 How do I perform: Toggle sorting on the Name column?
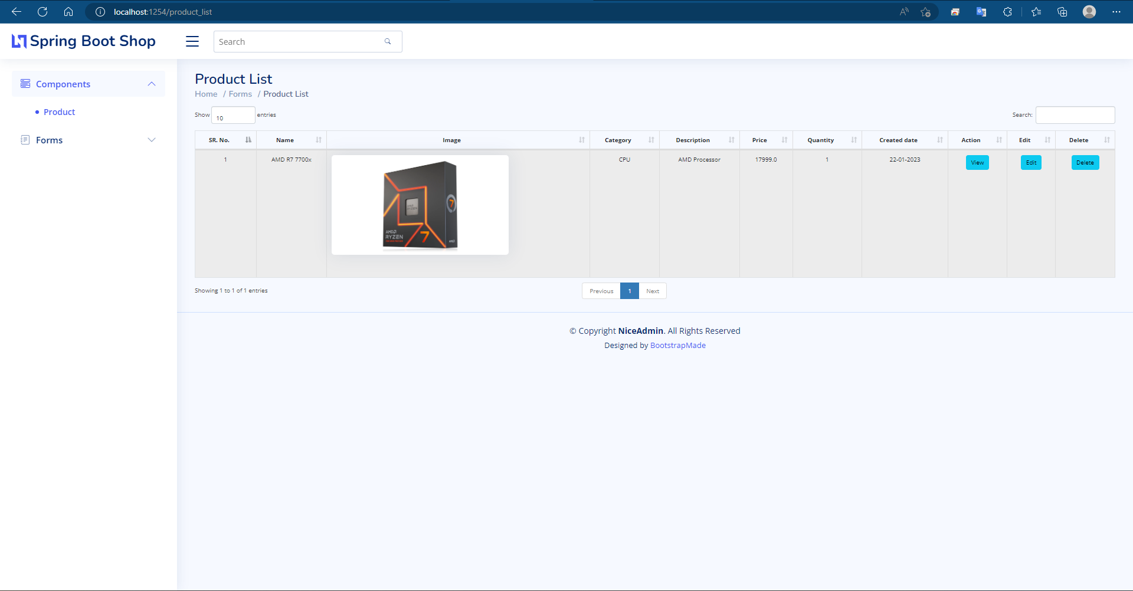point(319,140)
